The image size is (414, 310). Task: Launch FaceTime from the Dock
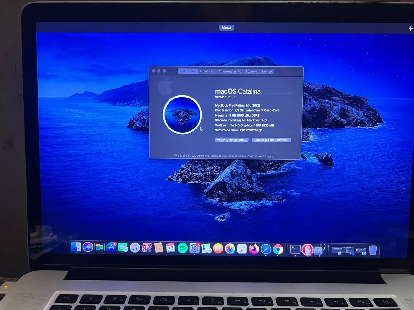tap(123, 248)
